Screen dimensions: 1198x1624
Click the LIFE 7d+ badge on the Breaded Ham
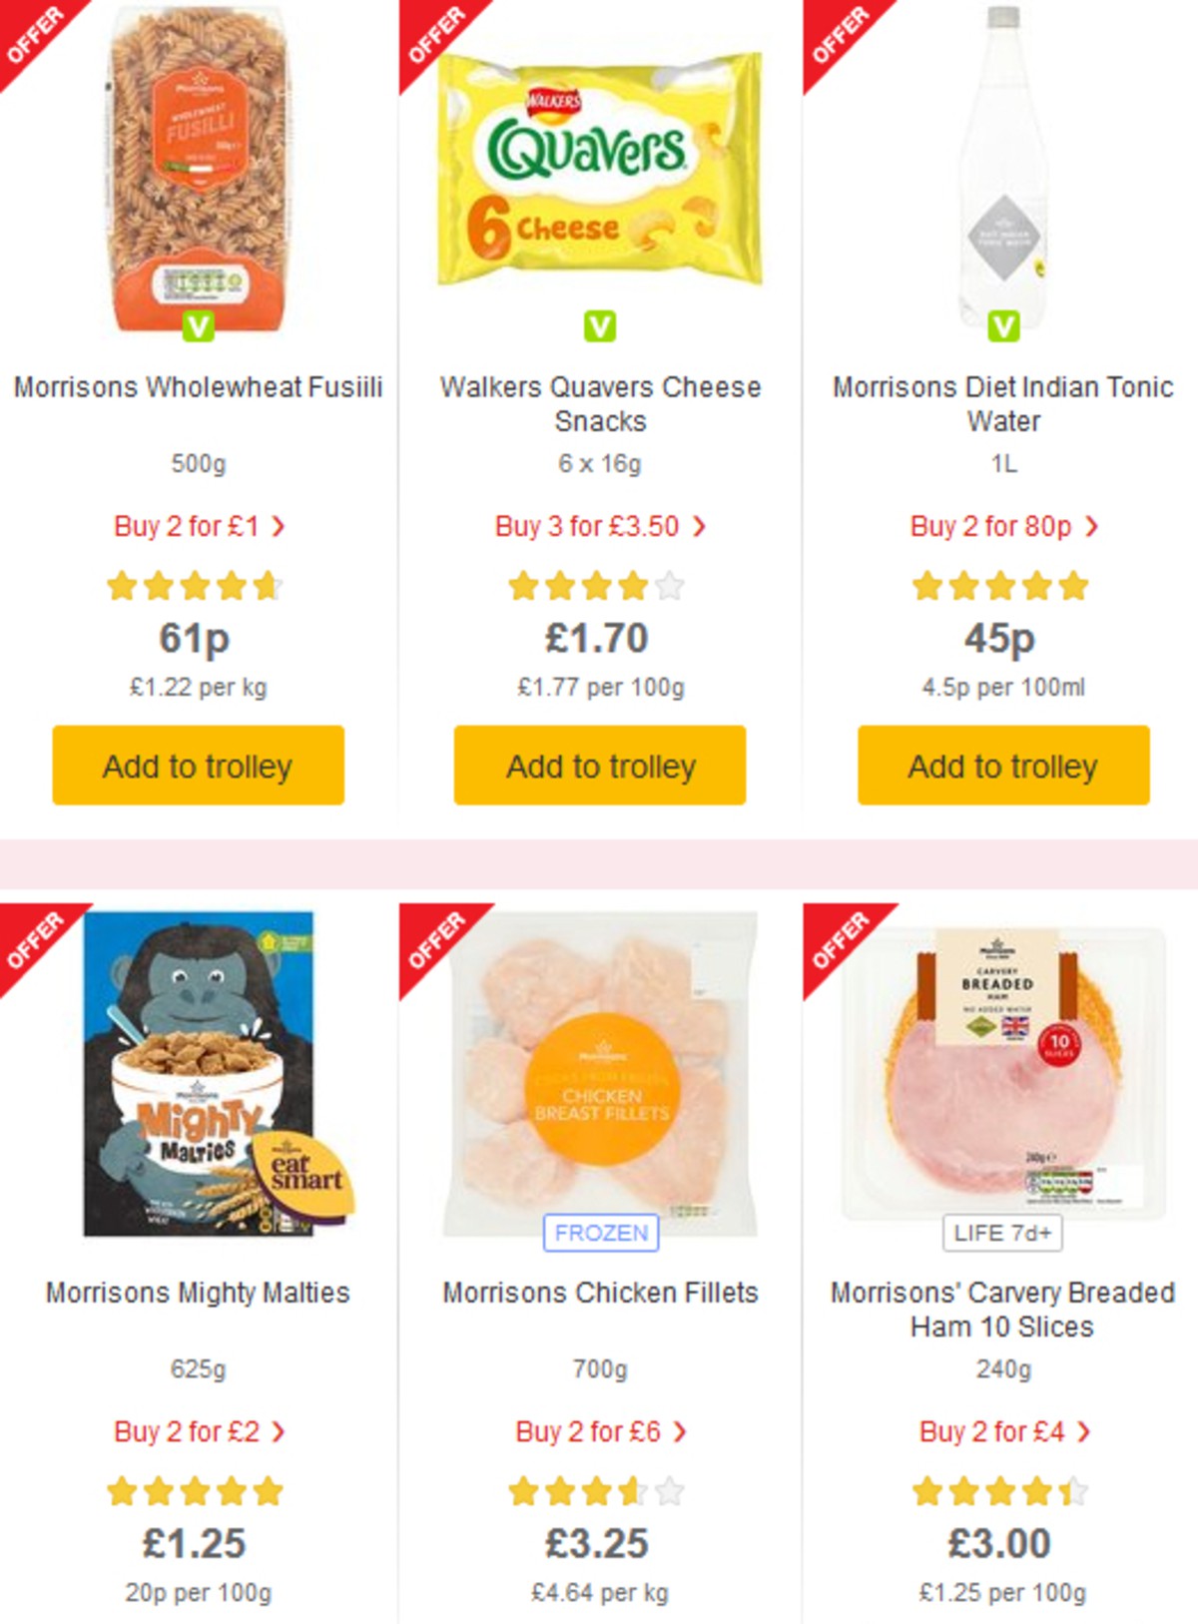click(x=1002, y=1233)
